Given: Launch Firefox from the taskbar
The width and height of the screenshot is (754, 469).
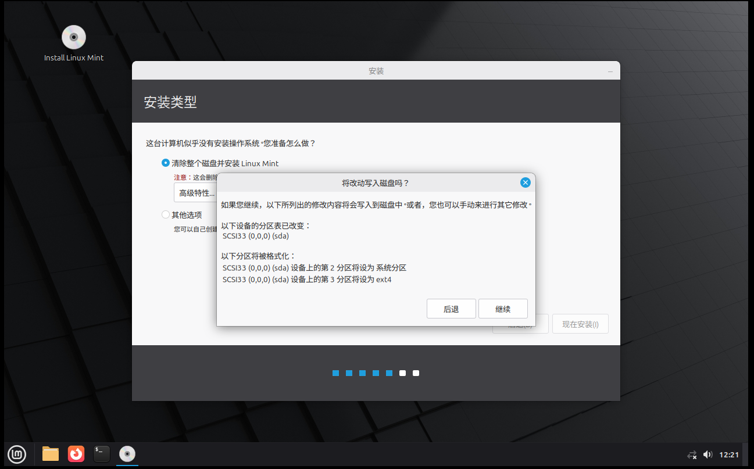Looking at the screenshot, I should [x=76, y=454].
